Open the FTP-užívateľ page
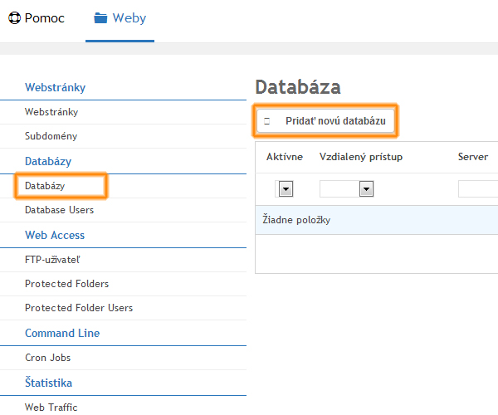The image size is (498, 415). click(x=52, y=260)
